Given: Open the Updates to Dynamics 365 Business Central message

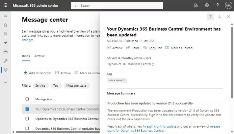Looking at the screenshot, I should click(x=67, y=119).
